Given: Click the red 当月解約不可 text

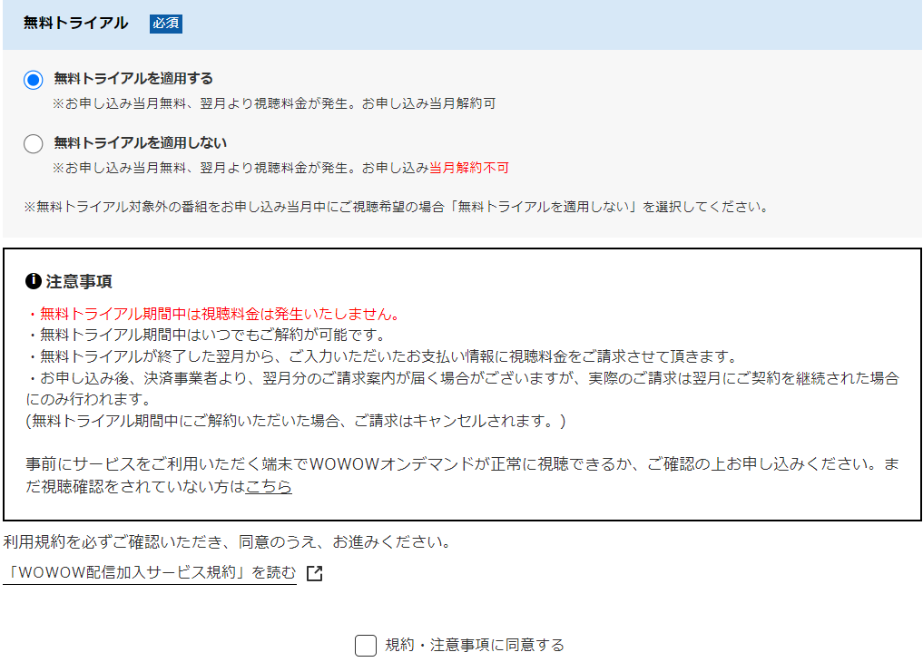Looking at the screenshot, I should pyautogui.click(x=468, y=168).
